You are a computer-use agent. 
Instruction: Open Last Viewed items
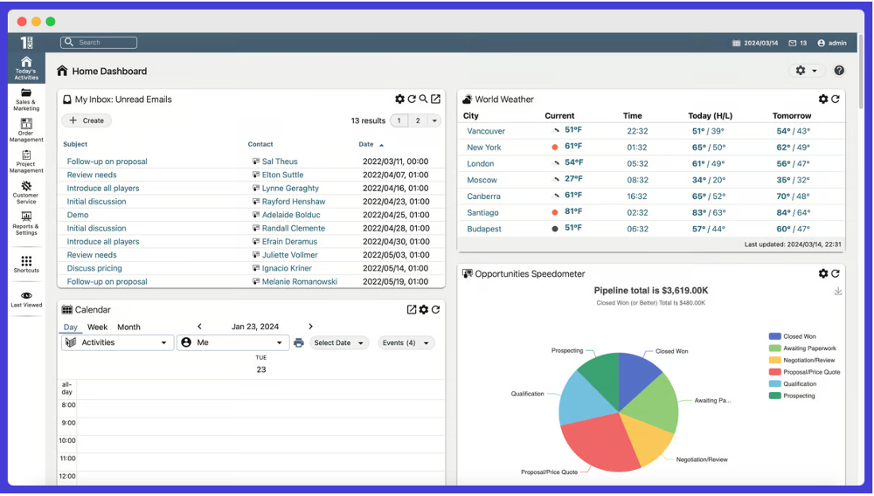[26, 300]
